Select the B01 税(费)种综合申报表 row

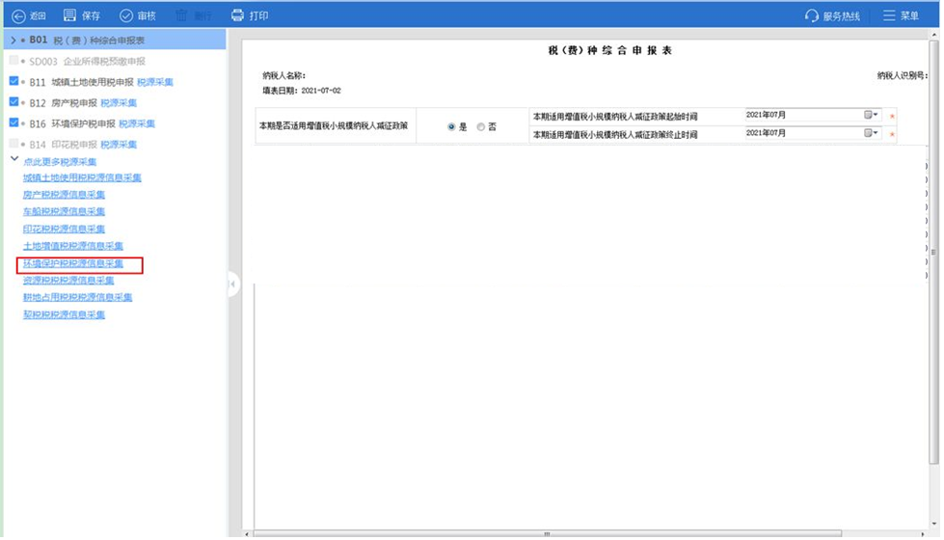(x=115, y=40)
